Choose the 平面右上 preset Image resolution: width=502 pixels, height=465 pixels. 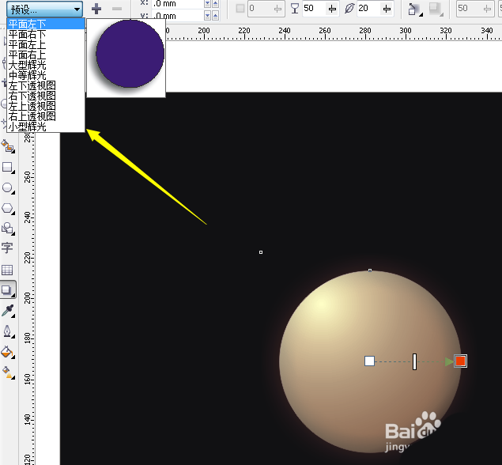[x=46, y=55]
